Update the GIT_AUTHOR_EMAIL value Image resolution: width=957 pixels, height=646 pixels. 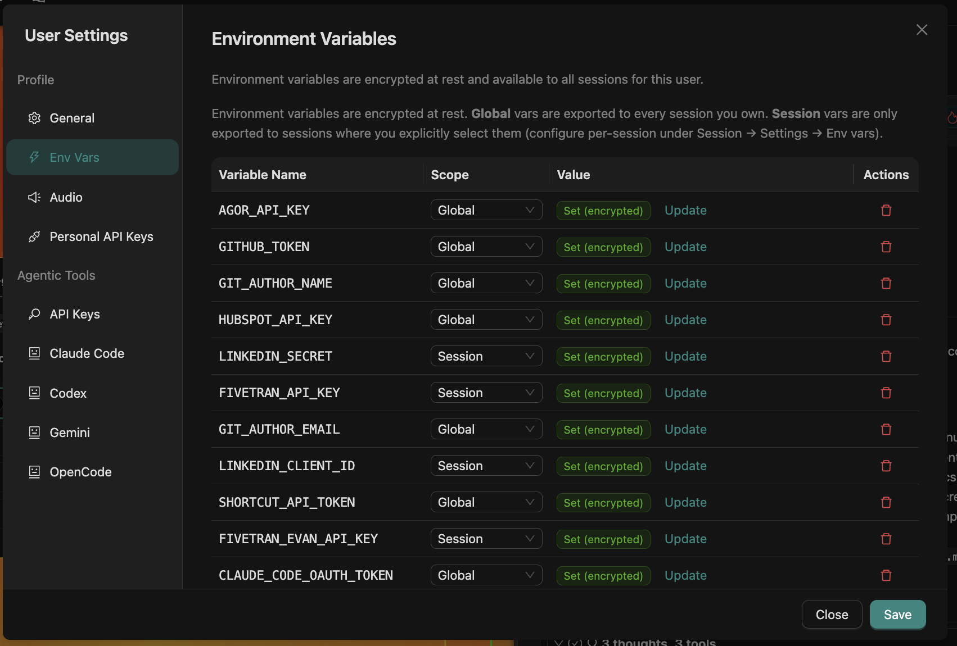click(685, 429)
